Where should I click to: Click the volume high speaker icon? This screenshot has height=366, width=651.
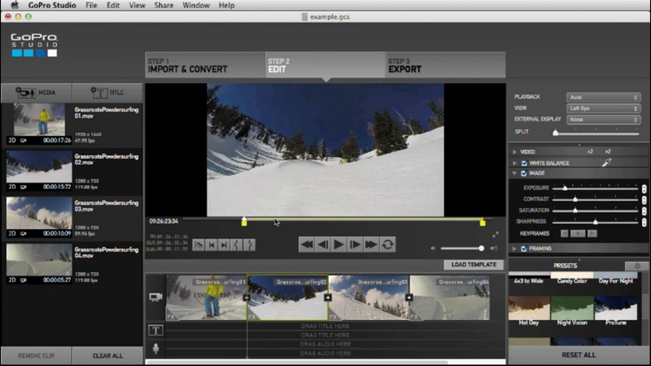pos(494,248)
